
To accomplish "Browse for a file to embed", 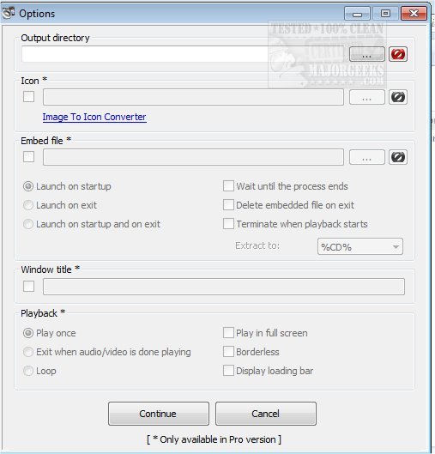I will [x=367, y=157].
